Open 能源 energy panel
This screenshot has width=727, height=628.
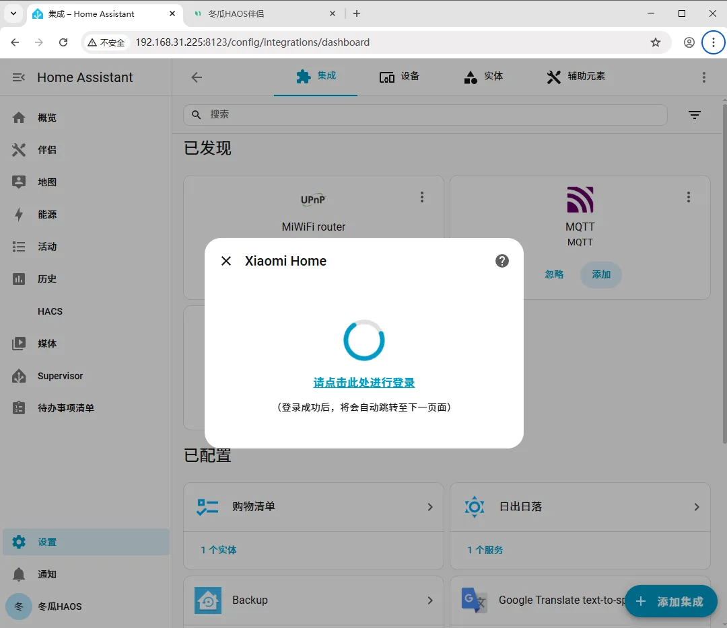(x=86, y=214)
